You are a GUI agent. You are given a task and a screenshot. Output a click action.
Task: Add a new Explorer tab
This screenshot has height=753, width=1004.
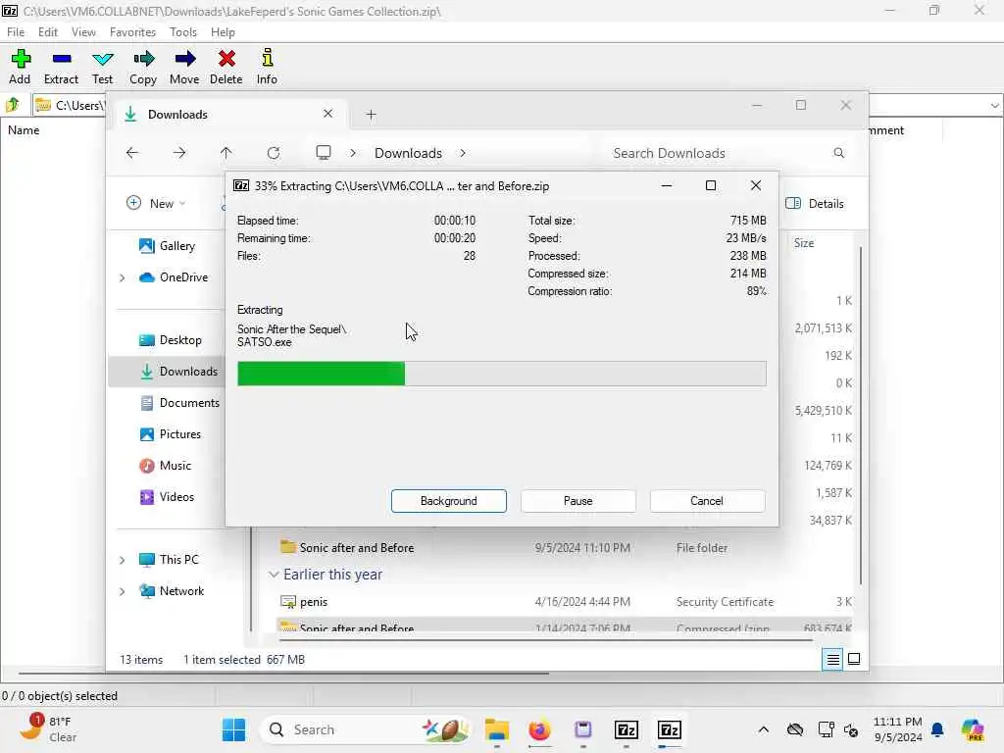click(371, 115)
